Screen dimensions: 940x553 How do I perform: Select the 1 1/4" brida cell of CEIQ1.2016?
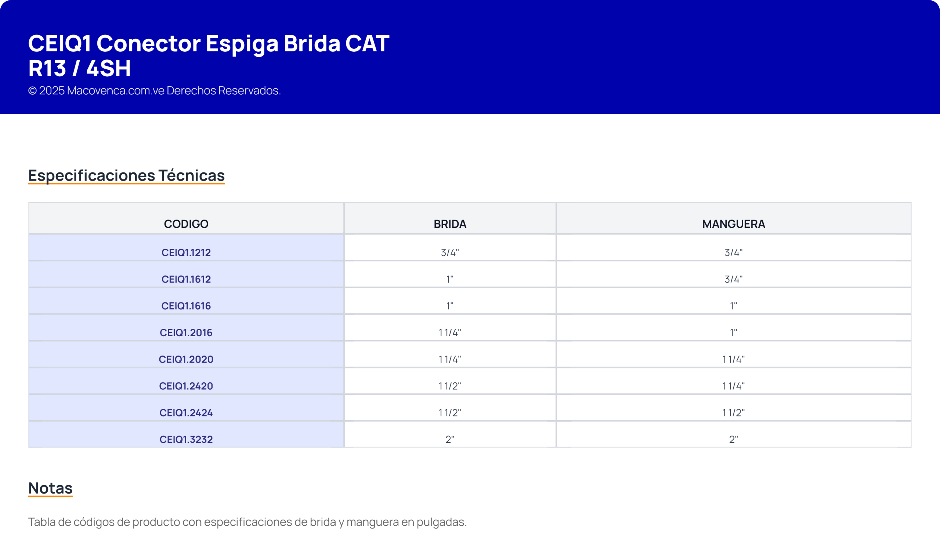[x=450, y=332]
